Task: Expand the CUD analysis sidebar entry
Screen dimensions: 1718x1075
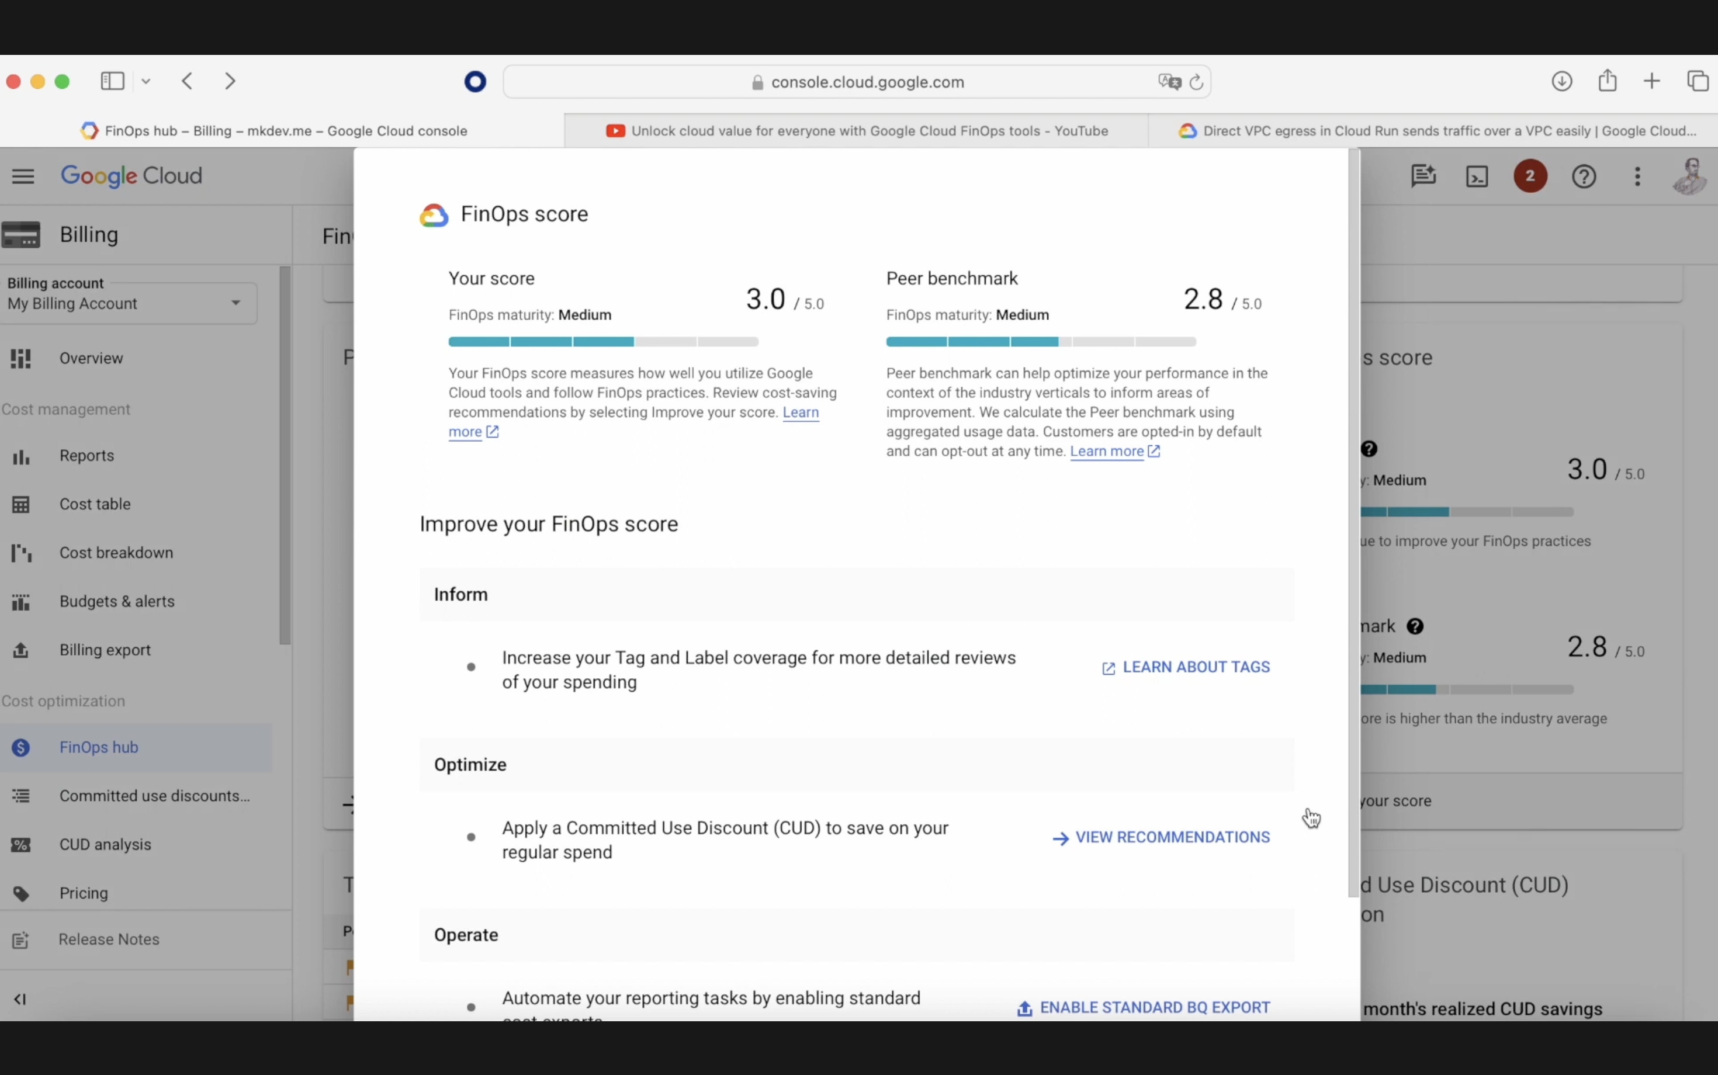Action: coord(105,844)
